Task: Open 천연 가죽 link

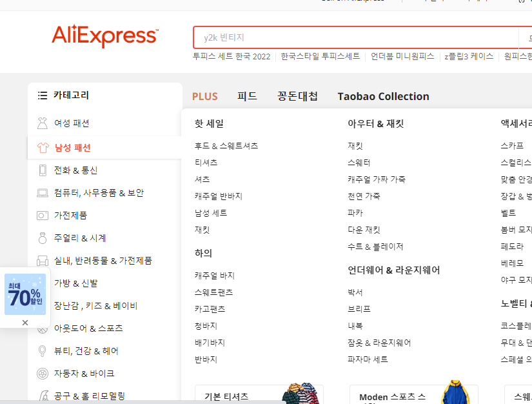Action: tap(364, 196)
